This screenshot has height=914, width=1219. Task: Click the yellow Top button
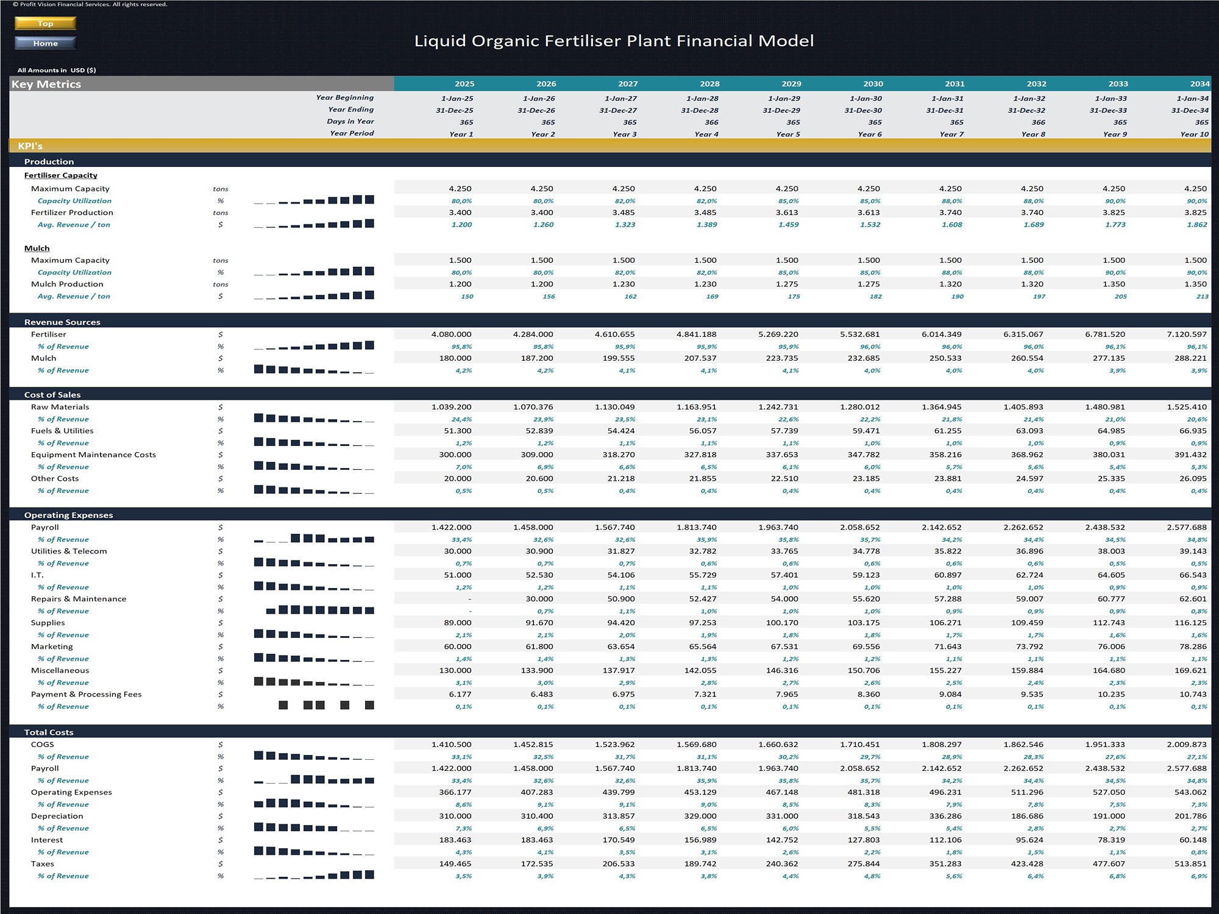(45, 23)
